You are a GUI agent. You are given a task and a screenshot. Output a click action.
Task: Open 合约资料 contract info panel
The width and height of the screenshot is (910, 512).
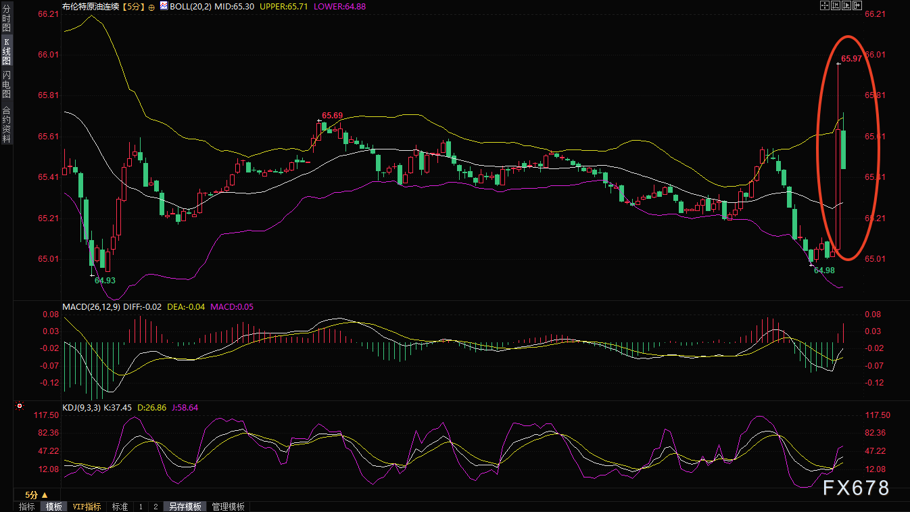click(6, 124)
